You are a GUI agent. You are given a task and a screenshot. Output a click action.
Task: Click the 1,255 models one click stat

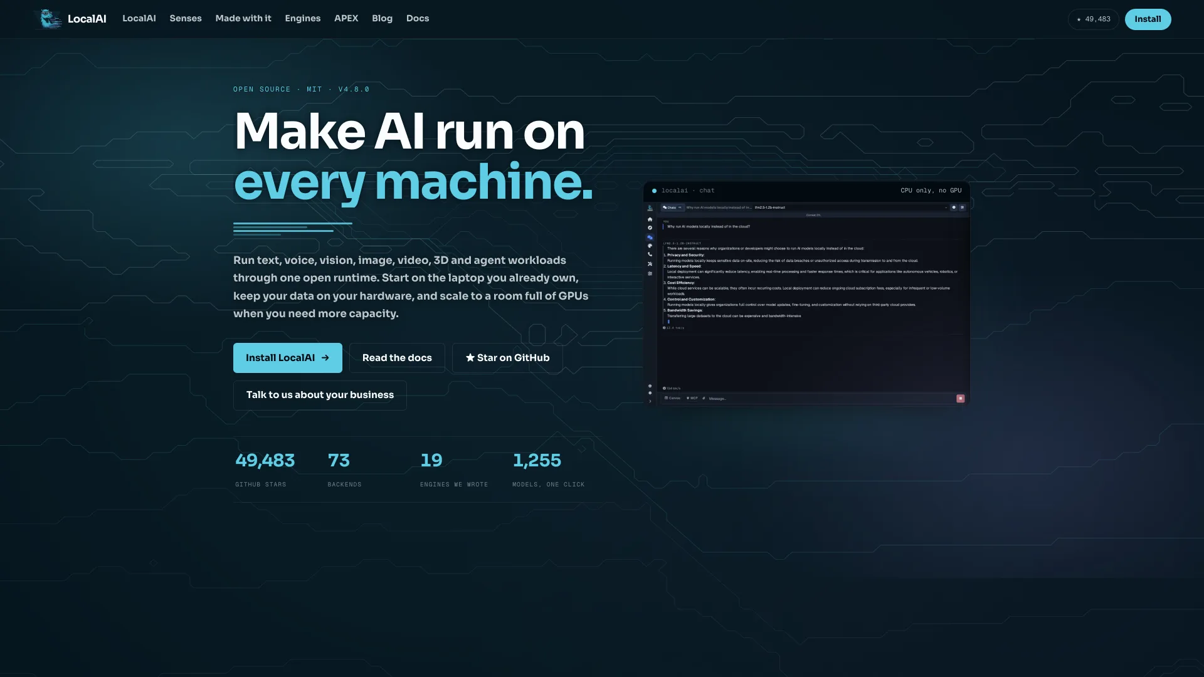coord(548,469)
